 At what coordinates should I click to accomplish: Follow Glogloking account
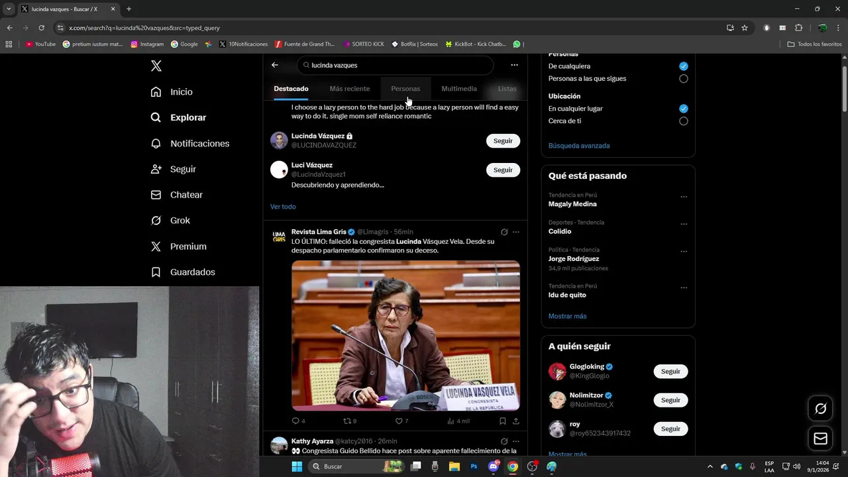[670, 372]
